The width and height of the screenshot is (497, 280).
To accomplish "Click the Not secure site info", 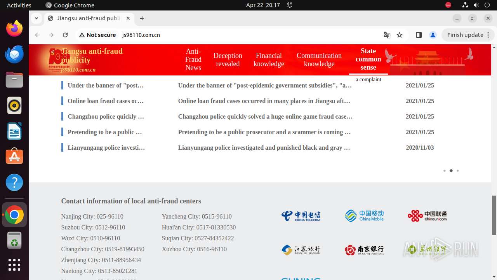I will pyautogui.click(x=97, y=35).
